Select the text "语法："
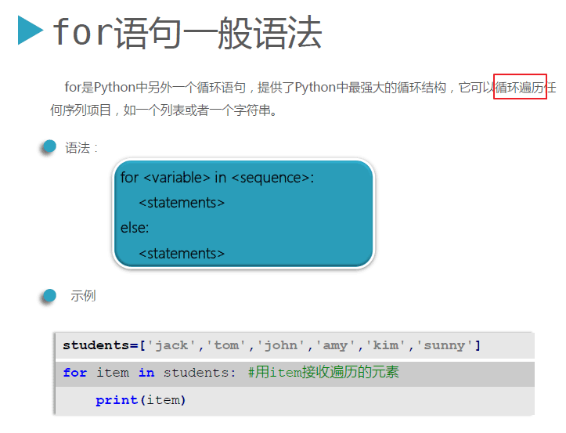 point(81,148)
